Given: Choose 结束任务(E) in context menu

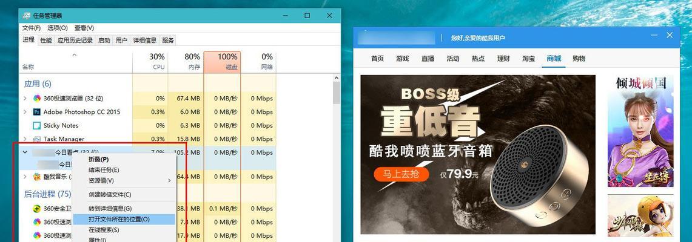Looking at the screenshot, I should [x=124, y=170].
